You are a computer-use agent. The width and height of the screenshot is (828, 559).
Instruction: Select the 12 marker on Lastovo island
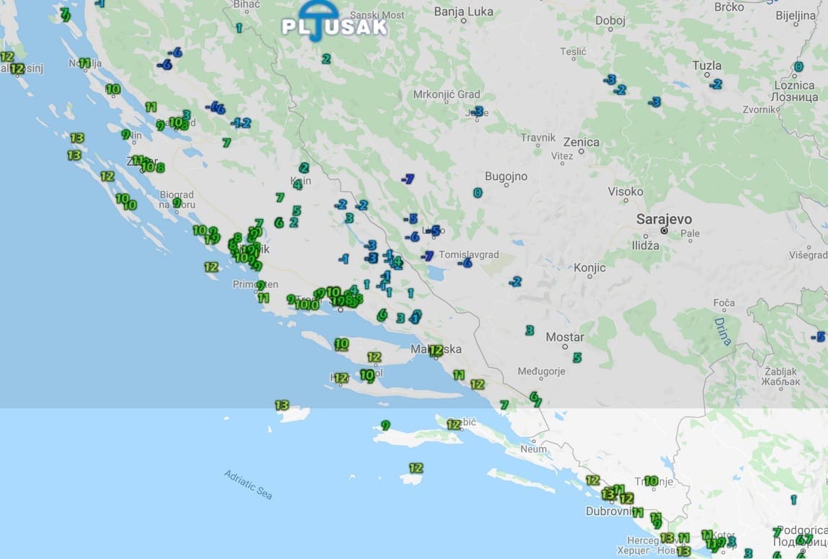pyautogui.click(x=415, y=468)
